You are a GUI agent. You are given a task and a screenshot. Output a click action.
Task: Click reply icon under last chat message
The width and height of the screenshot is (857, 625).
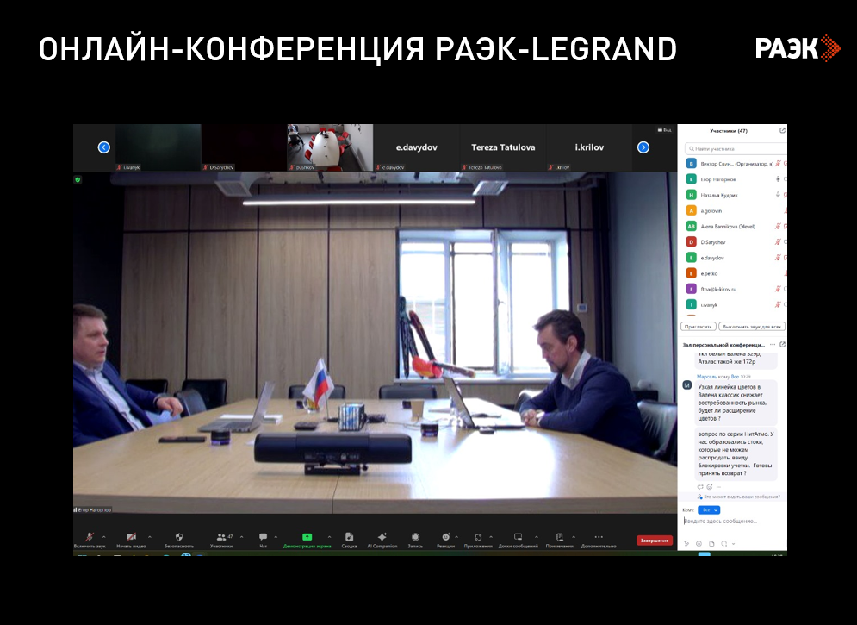[x=700, y=487]
